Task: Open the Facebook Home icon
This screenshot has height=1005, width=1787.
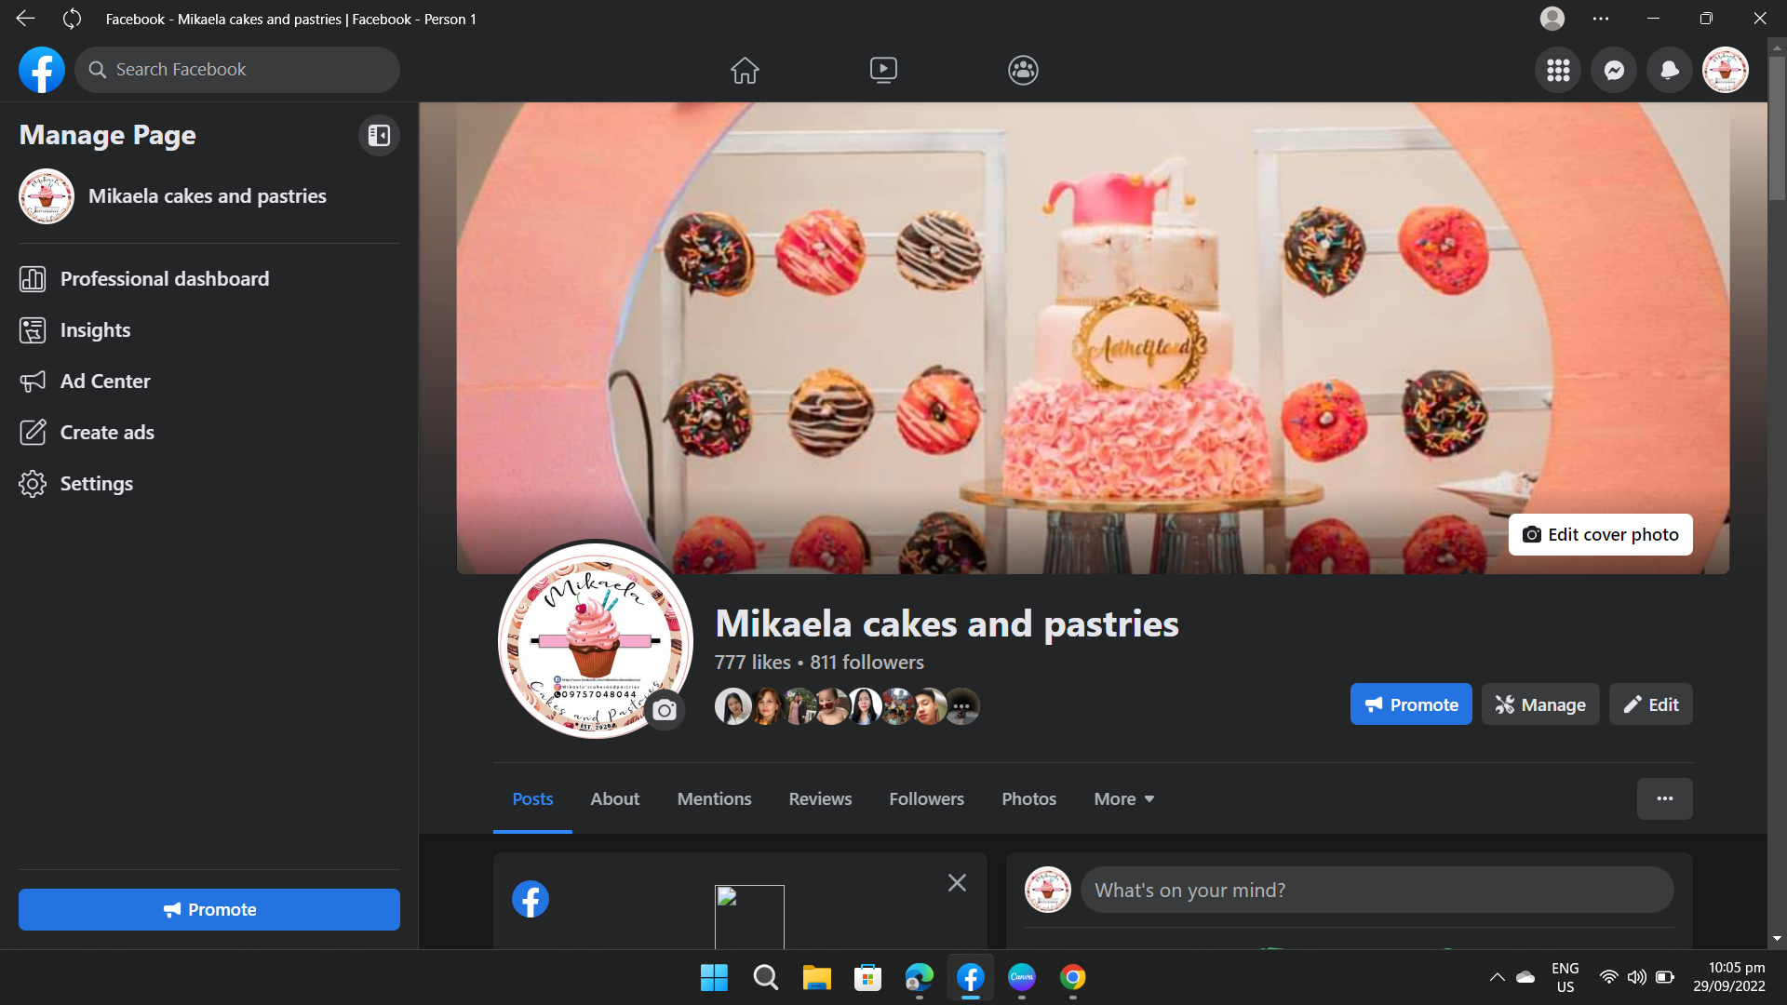Action: [745, 70]
